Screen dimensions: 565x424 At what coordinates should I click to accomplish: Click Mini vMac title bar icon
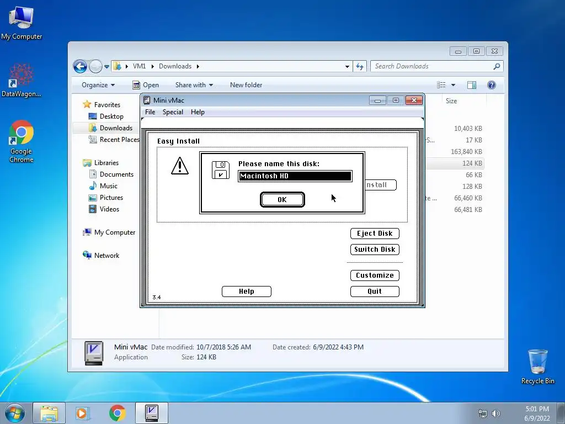pos(147,100)
